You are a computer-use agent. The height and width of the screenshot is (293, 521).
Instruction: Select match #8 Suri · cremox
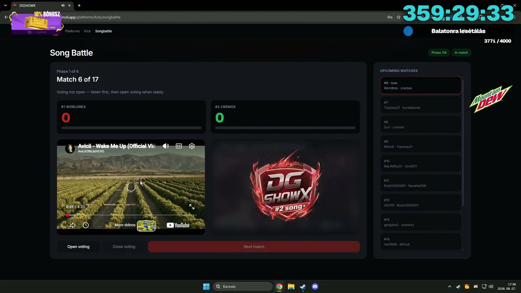(x=421, y=125)
